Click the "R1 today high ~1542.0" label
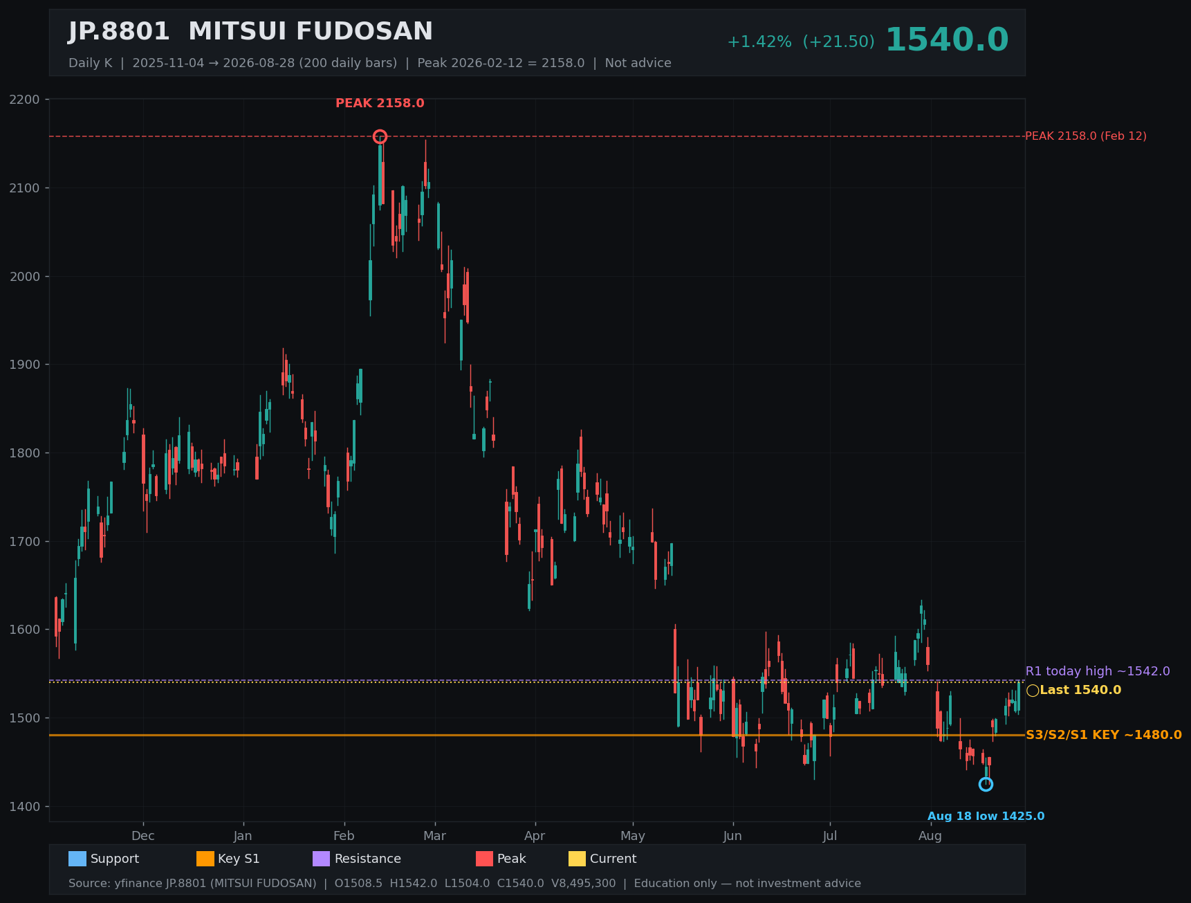This screenshot has height=903, width=1191. coord(1098,671)
